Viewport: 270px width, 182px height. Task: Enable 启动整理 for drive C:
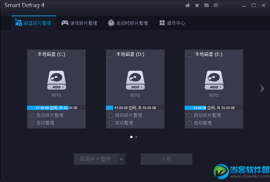32,123
